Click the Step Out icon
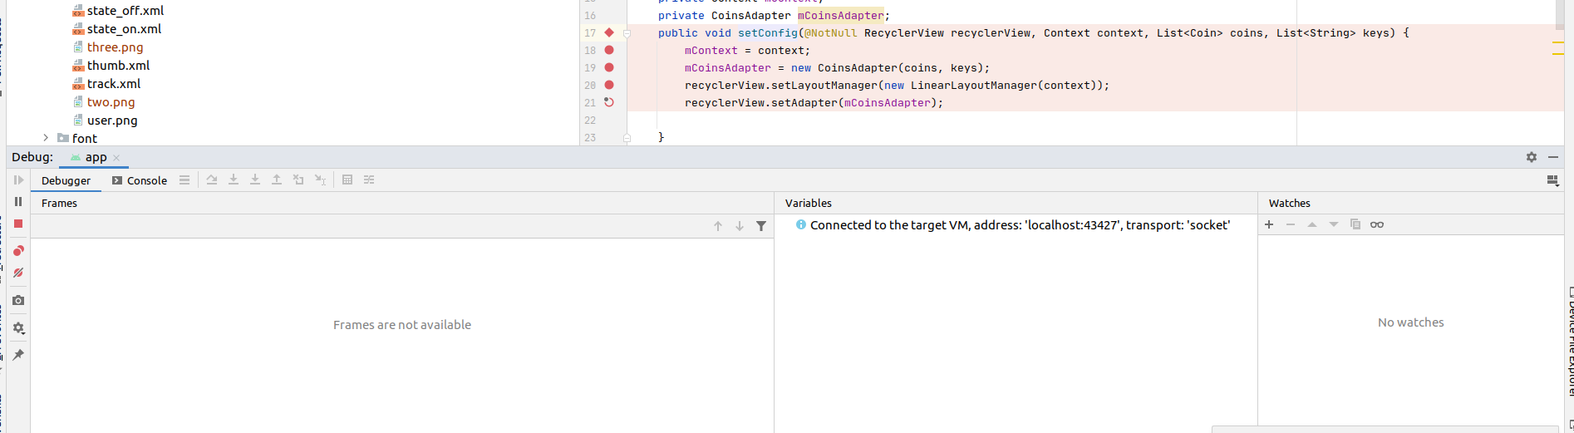Screen dimensions: 1574x433 coord(277,180)
